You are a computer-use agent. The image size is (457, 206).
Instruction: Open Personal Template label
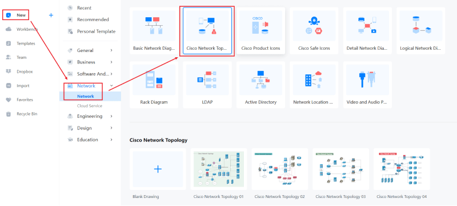point(96,31)
